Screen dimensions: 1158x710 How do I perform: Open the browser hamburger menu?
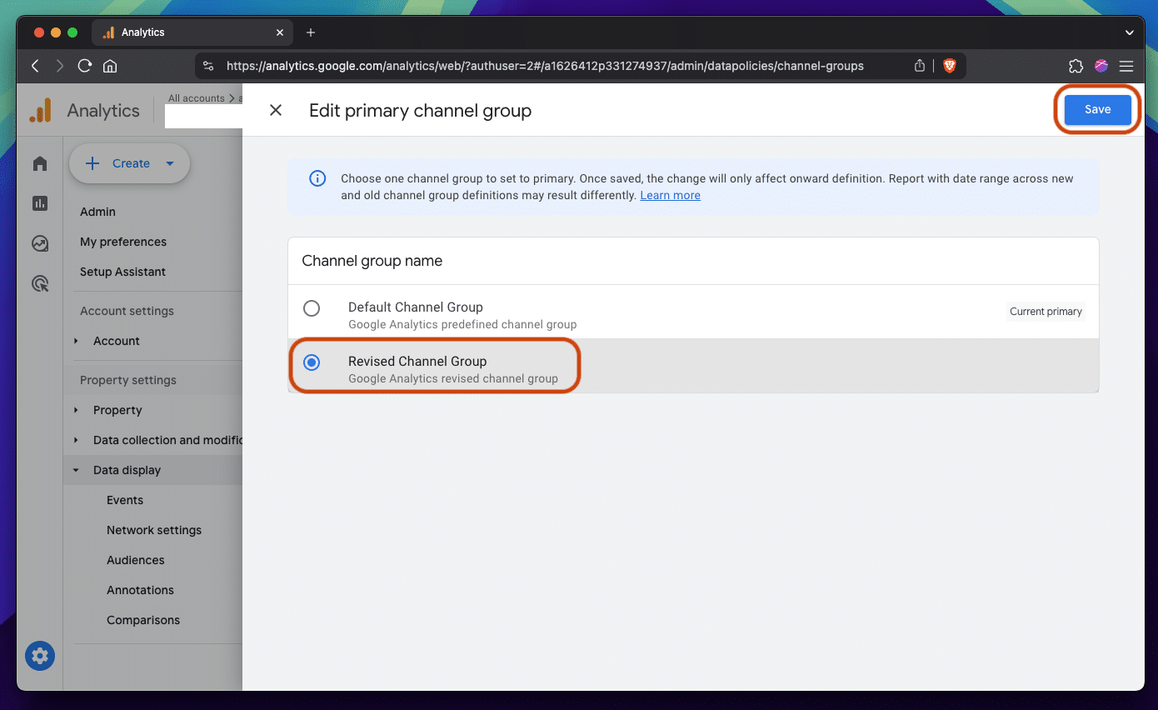[x=1126, y=66]
